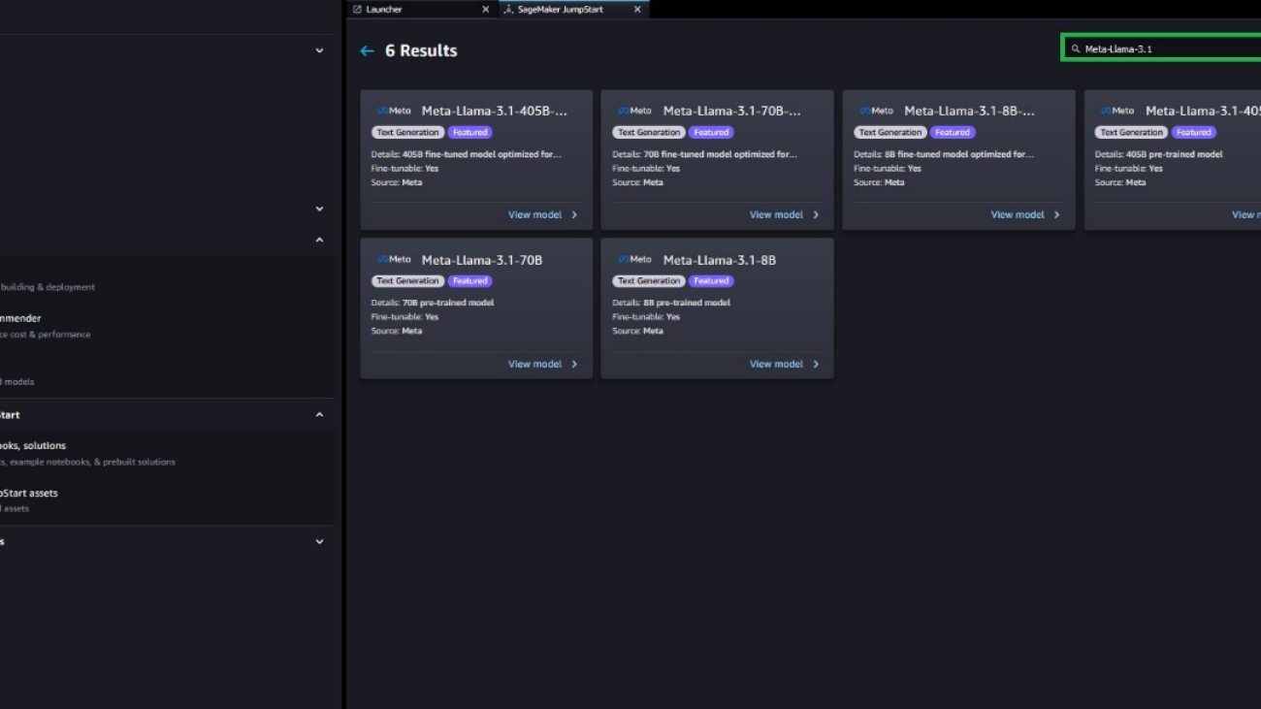The width and height of the screenshot is (1261, 709).
Task: Click Featured badge on Meta-Llama-3.1-8B pre-trained card
Action: pyautogui.click(x=712, y=281)
